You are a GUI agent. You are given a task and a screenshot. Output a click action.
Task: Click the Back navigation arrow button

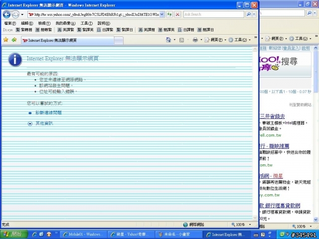pos(6,14)
